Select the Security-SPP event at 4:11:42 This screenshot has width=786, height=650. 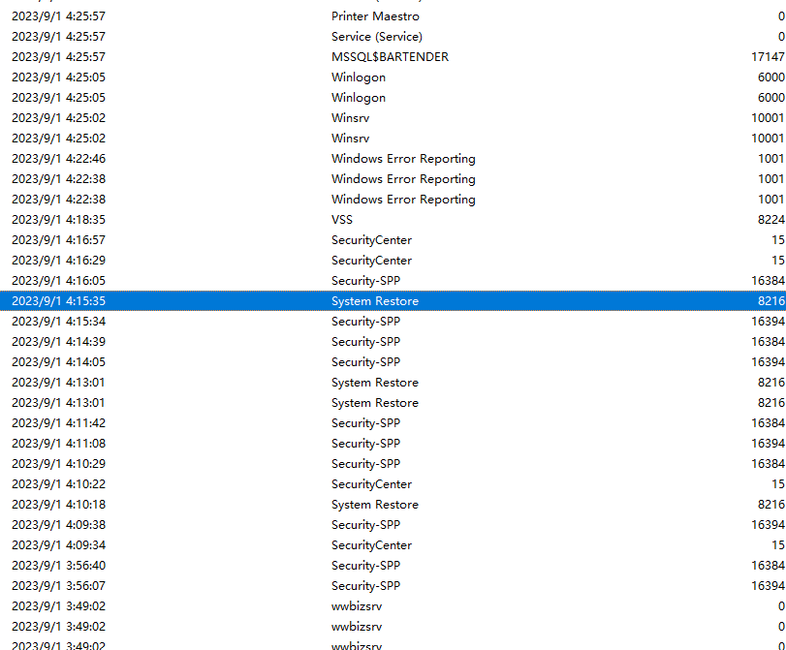coord(393,423)
